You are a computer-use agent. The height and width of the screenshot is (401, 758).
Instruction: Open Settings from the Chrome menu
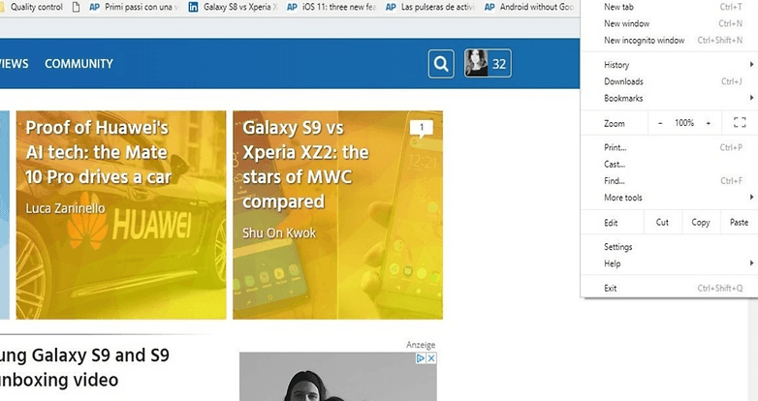click(x=669, y=247)
